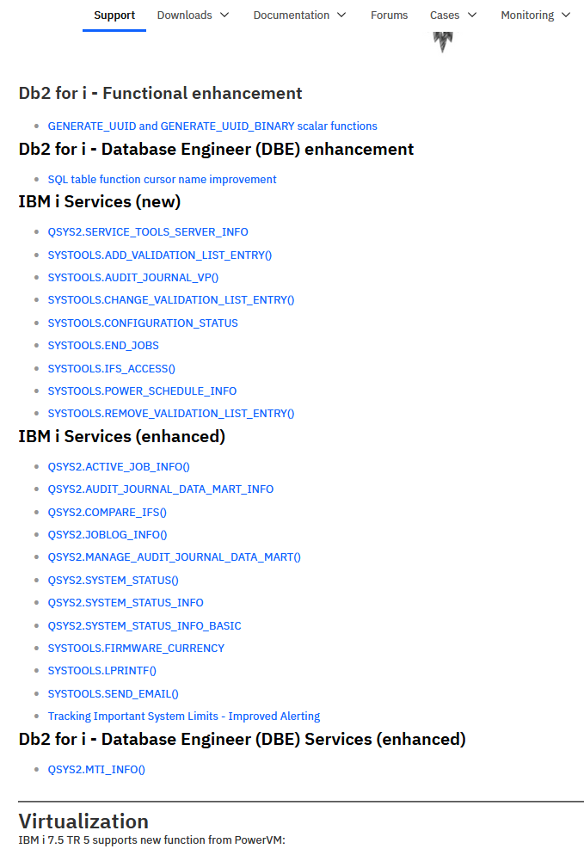The width and height of the screenshot is (584, 855).
Task: Open QSYS2.MTI_INFO() link
Action: pyautogui.click(x=96, y=769)
